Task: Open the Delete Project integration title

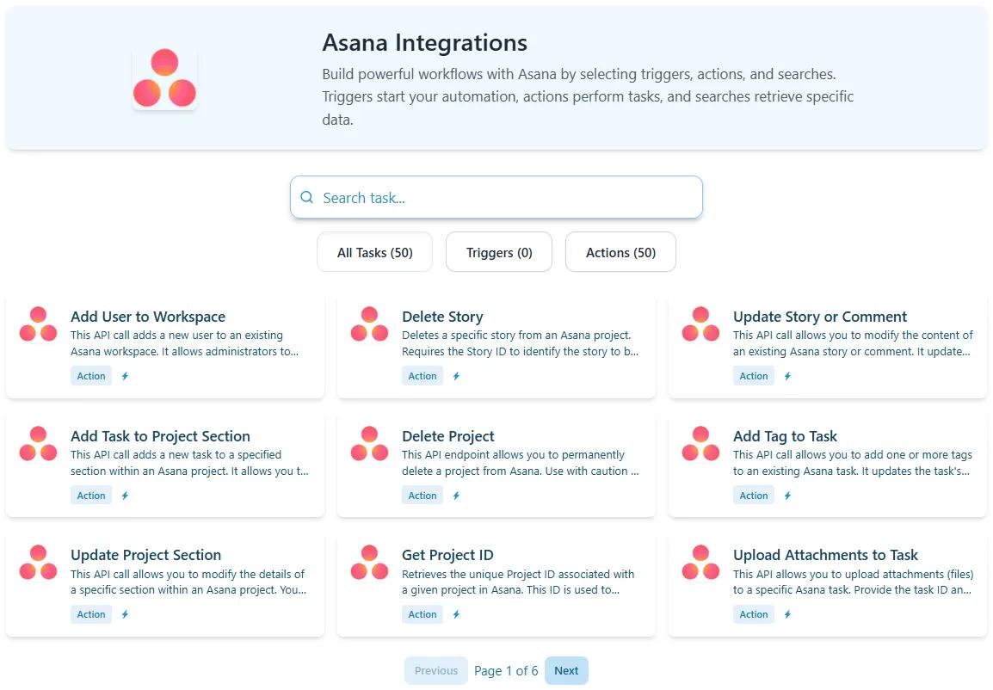Action: click(447, 436)
